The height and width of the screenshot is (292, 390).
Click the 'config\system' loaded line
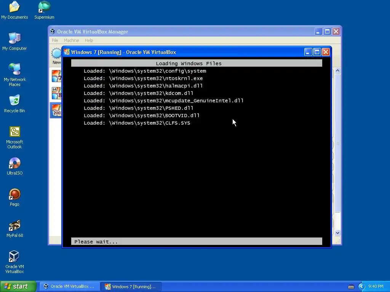tap(145, 71)
